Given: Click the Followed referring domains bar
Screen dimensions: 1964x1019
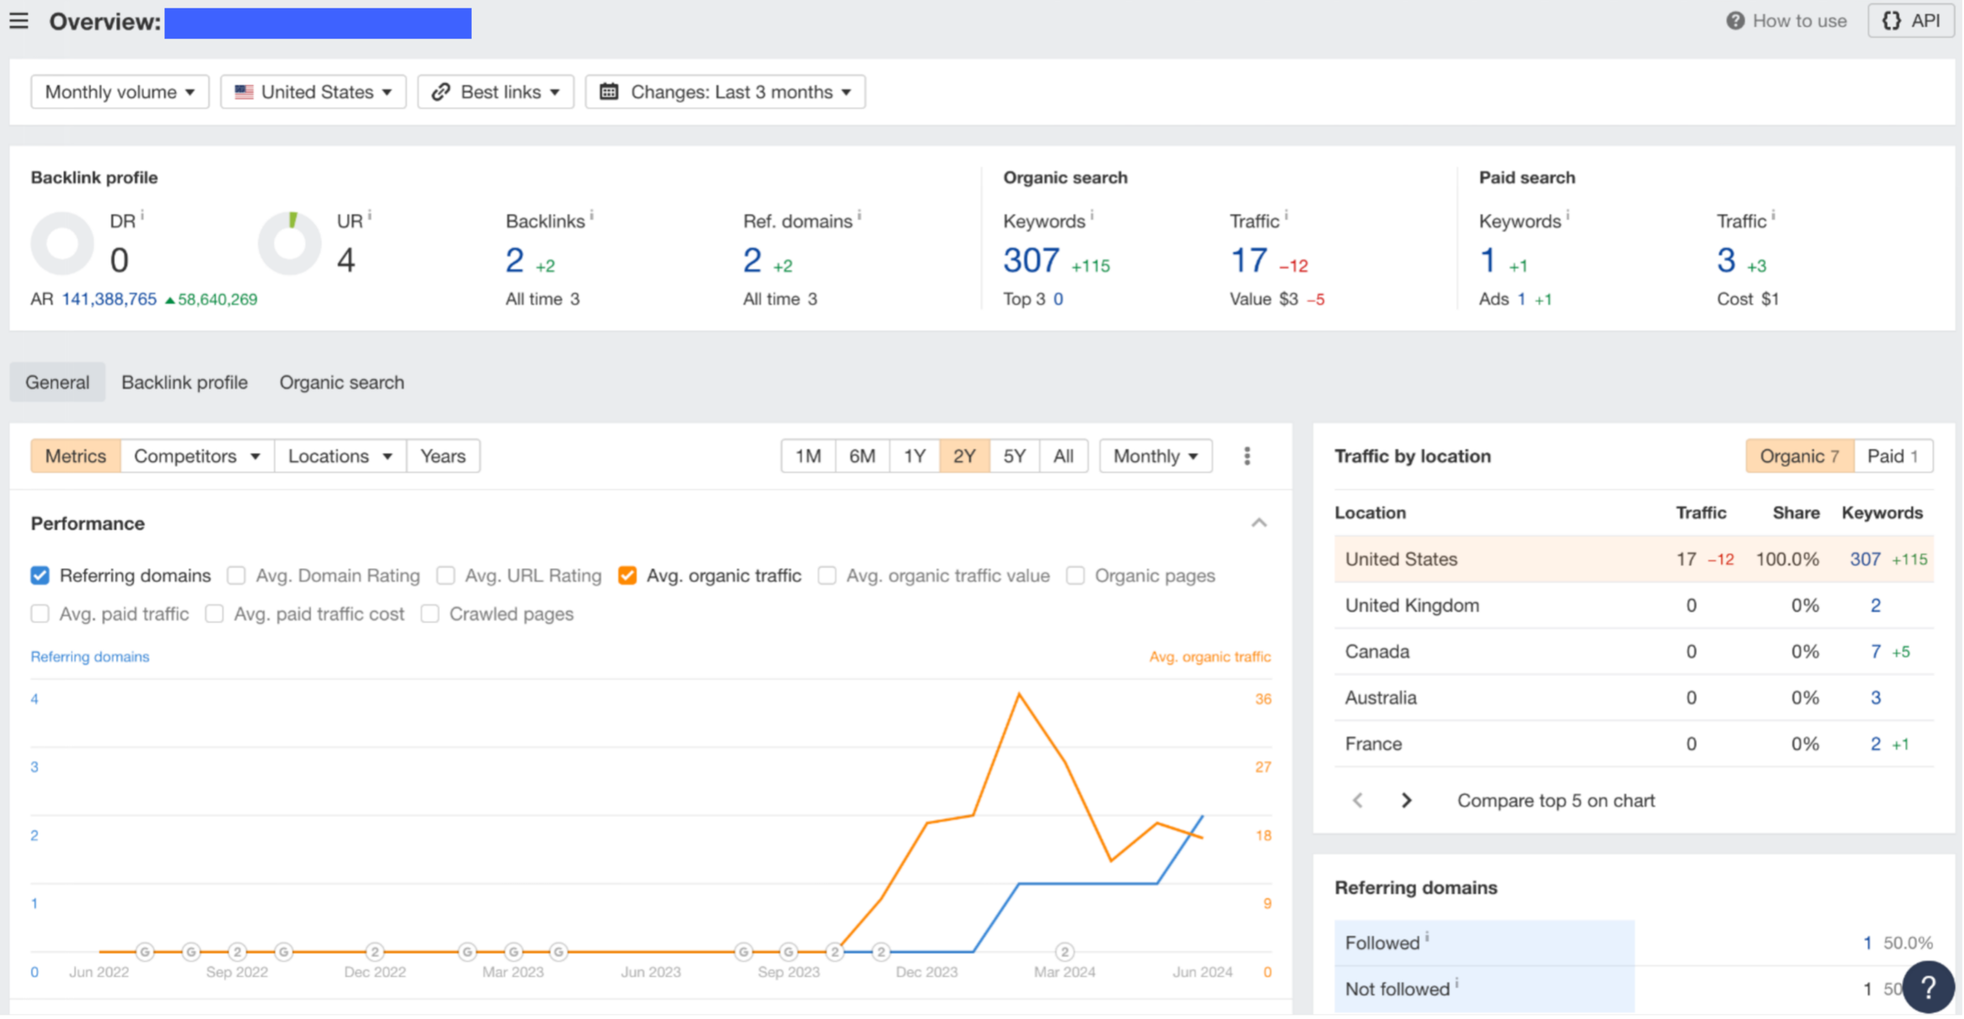Looking at the screenshot, I should tap(1484, 942).
